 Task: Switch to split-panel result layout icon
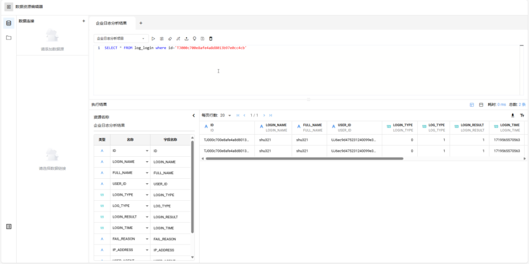pos(472,105)
